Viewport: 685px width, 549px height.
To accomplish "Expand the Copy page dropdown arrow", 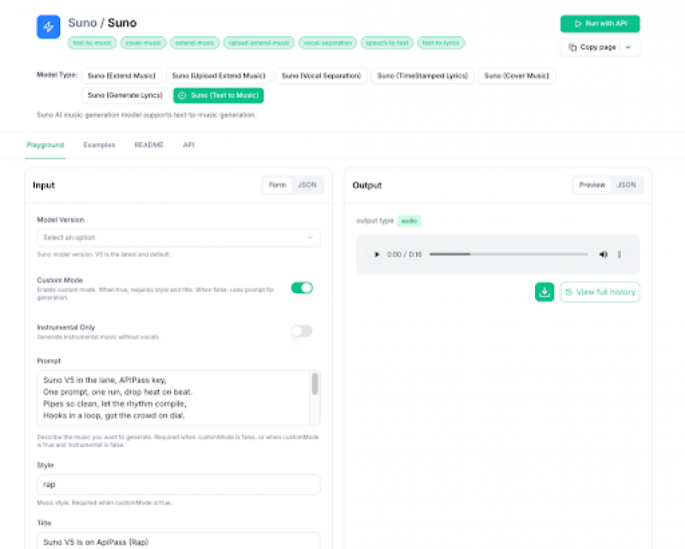I will [x=628, y=48].
